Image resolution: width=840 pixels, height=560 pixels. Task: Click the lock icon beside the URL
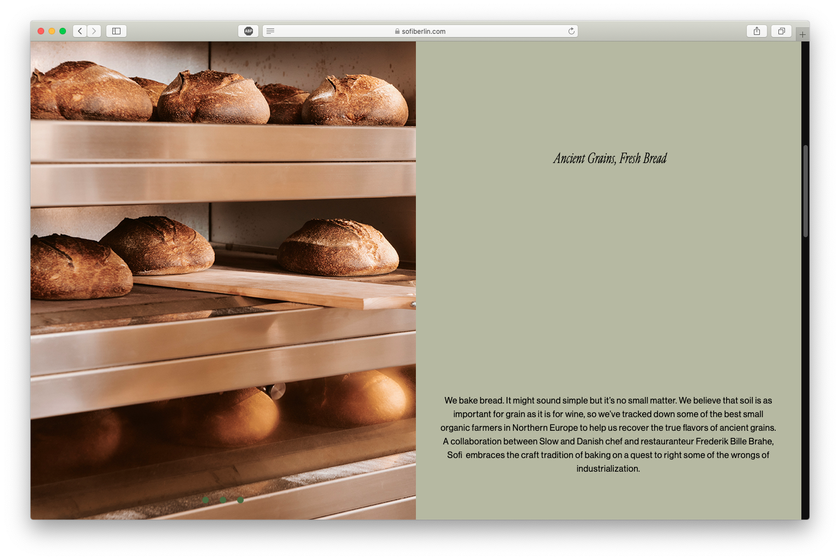click(397, 32)
